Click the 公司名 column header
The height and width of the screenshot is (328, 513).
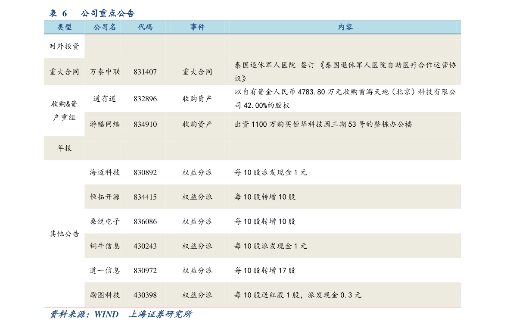click(105, 27)
